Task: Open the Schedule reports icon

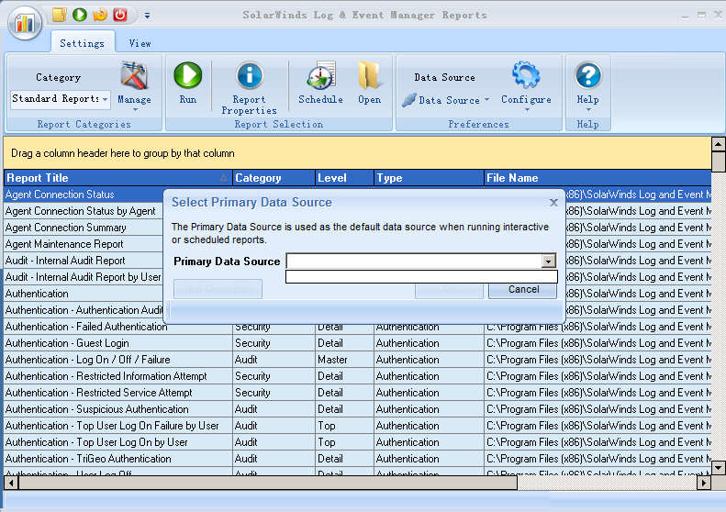Action: (321, 75)
